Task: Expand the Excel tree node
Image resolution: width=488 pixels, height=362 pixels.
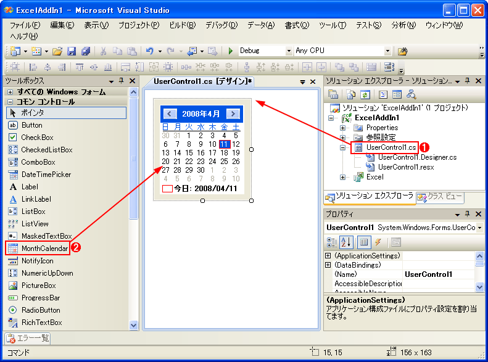Action: [x=342, y=177]
